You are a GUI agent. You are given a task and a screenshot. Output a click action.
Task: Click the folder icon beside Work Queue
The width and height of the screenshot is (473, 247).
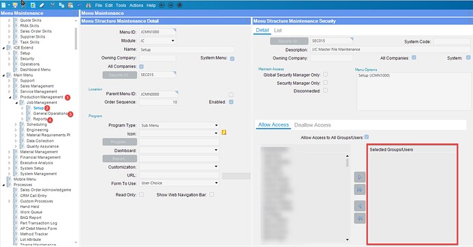click(x=16, y=212)
